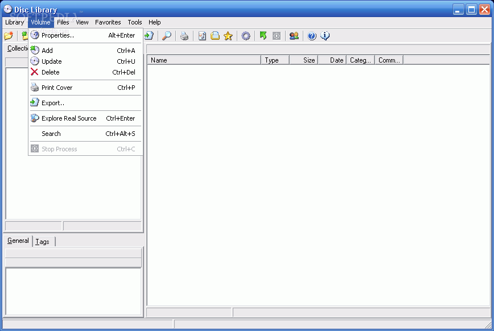Switch to the Tags tab

point(43,242)
